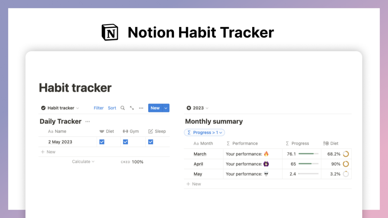Toggle Sleep checkbox for 2 May 2023

[151, 142]
